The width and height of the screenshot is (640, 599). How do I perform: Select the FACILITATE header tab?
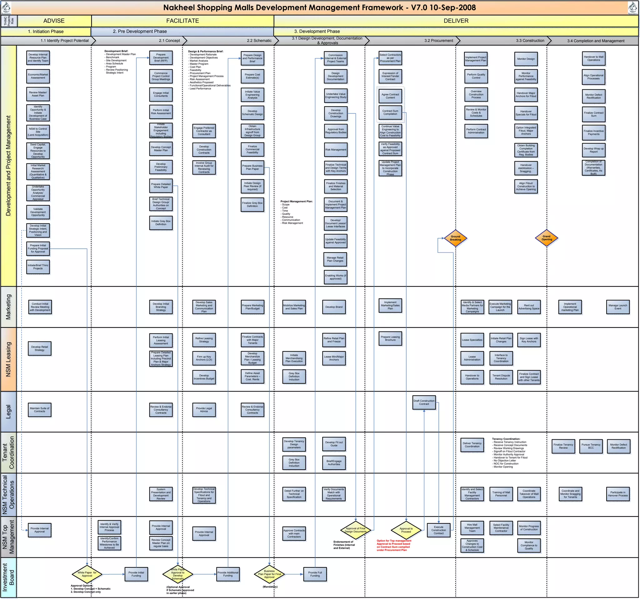pos(182,21)
